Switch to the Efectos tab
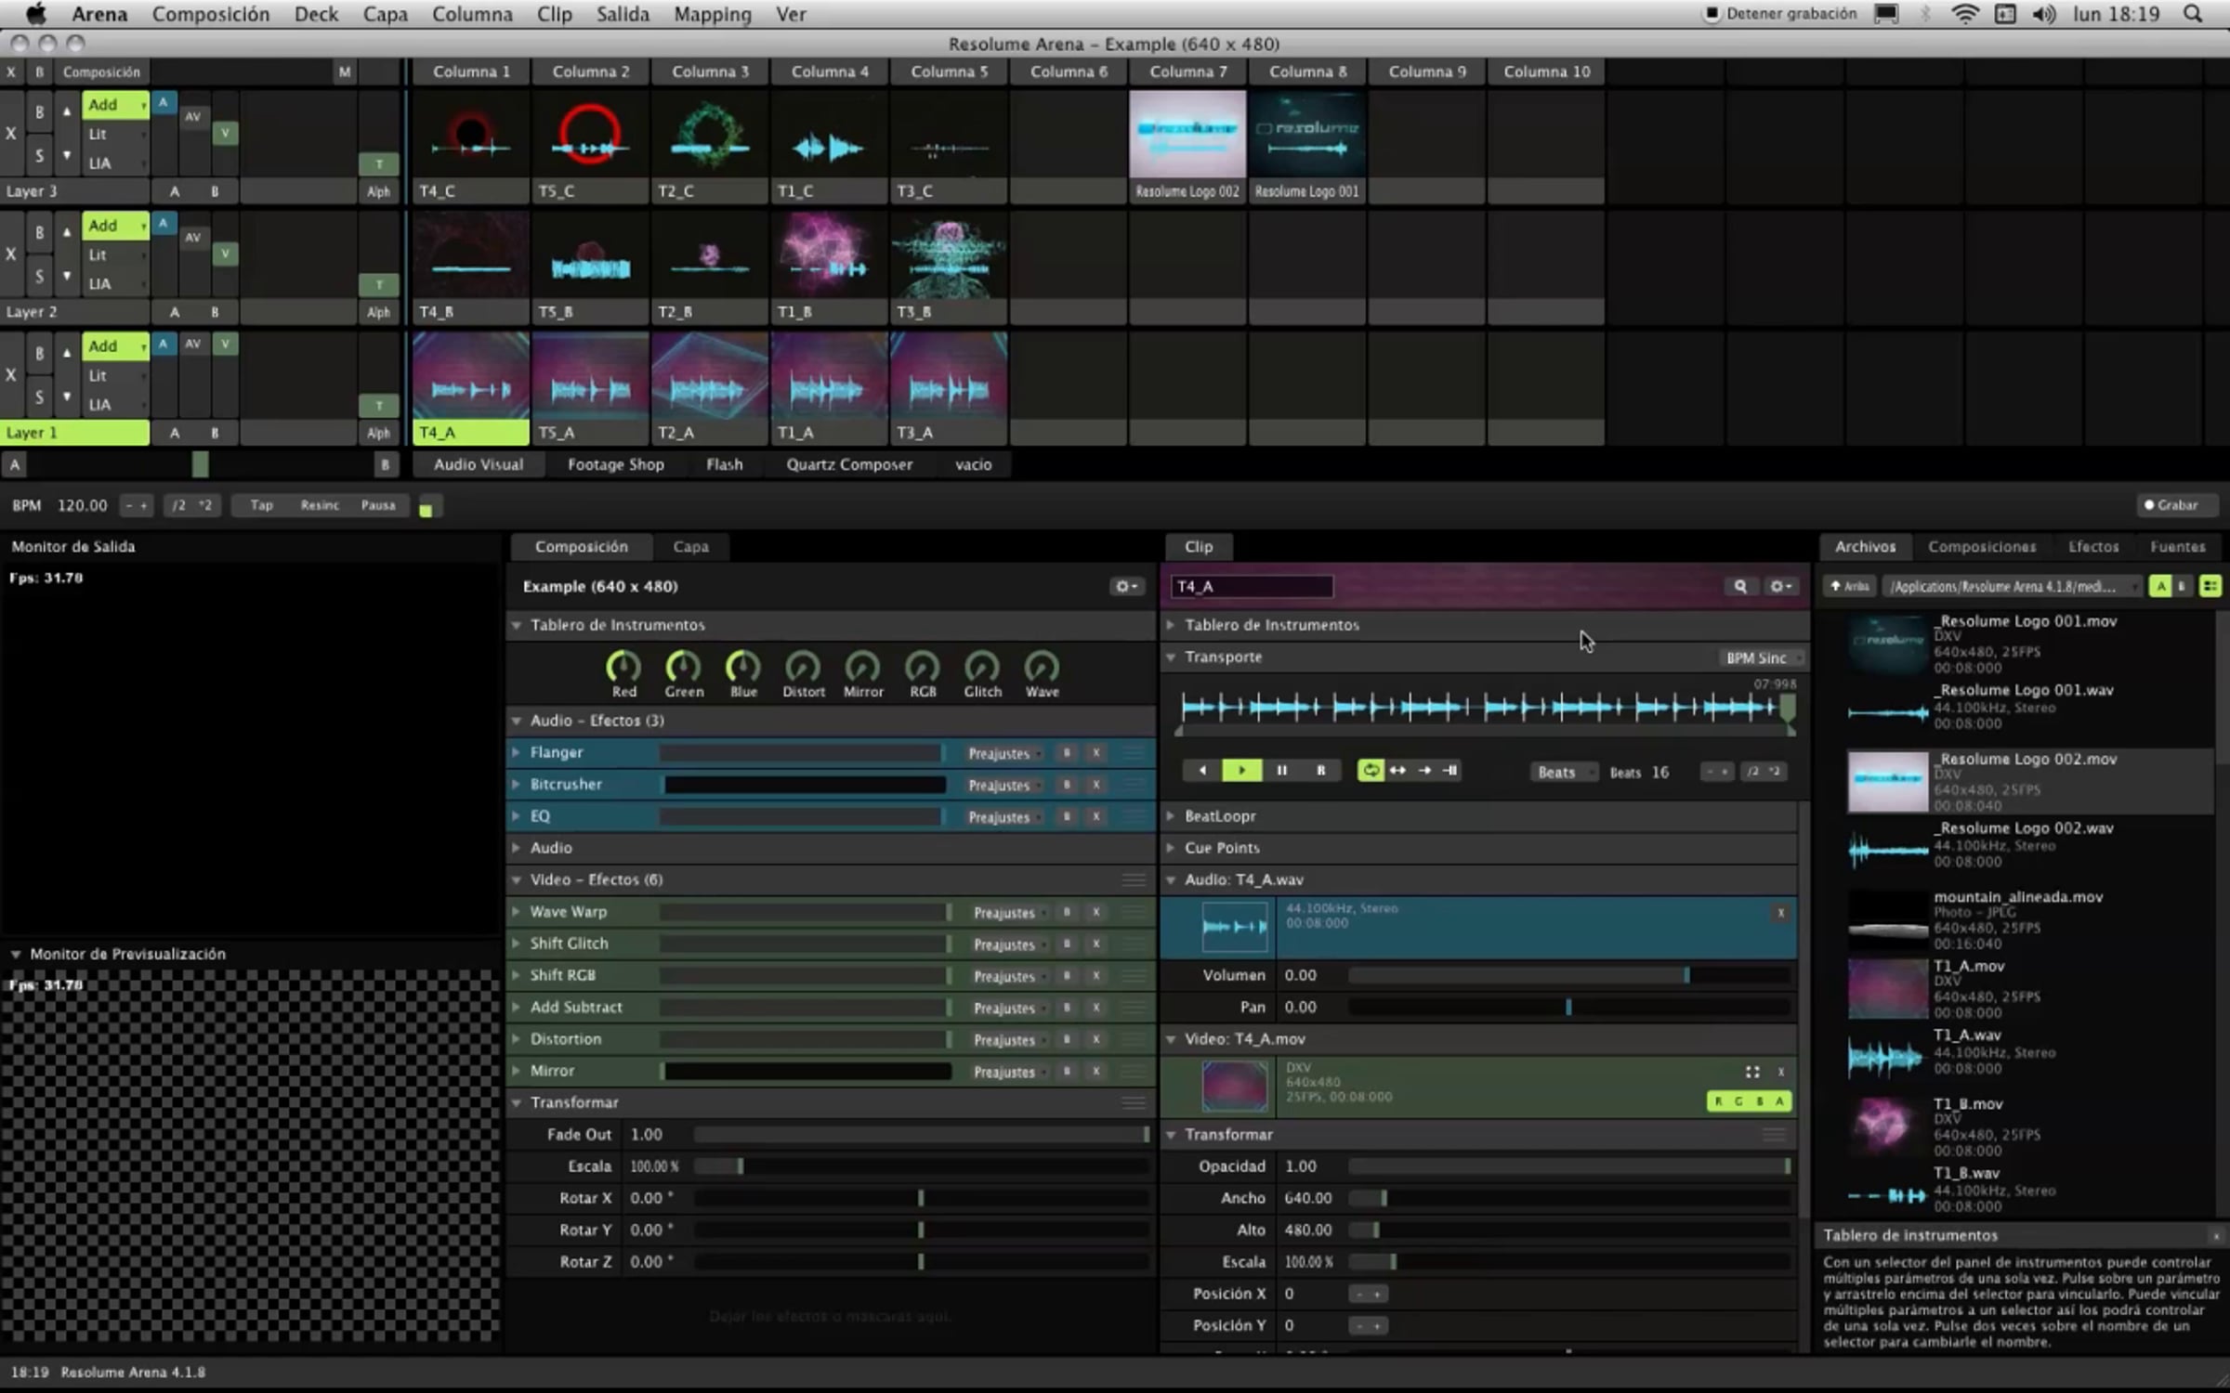This screenshot has height=1393, width=2230. (2092, 546)
